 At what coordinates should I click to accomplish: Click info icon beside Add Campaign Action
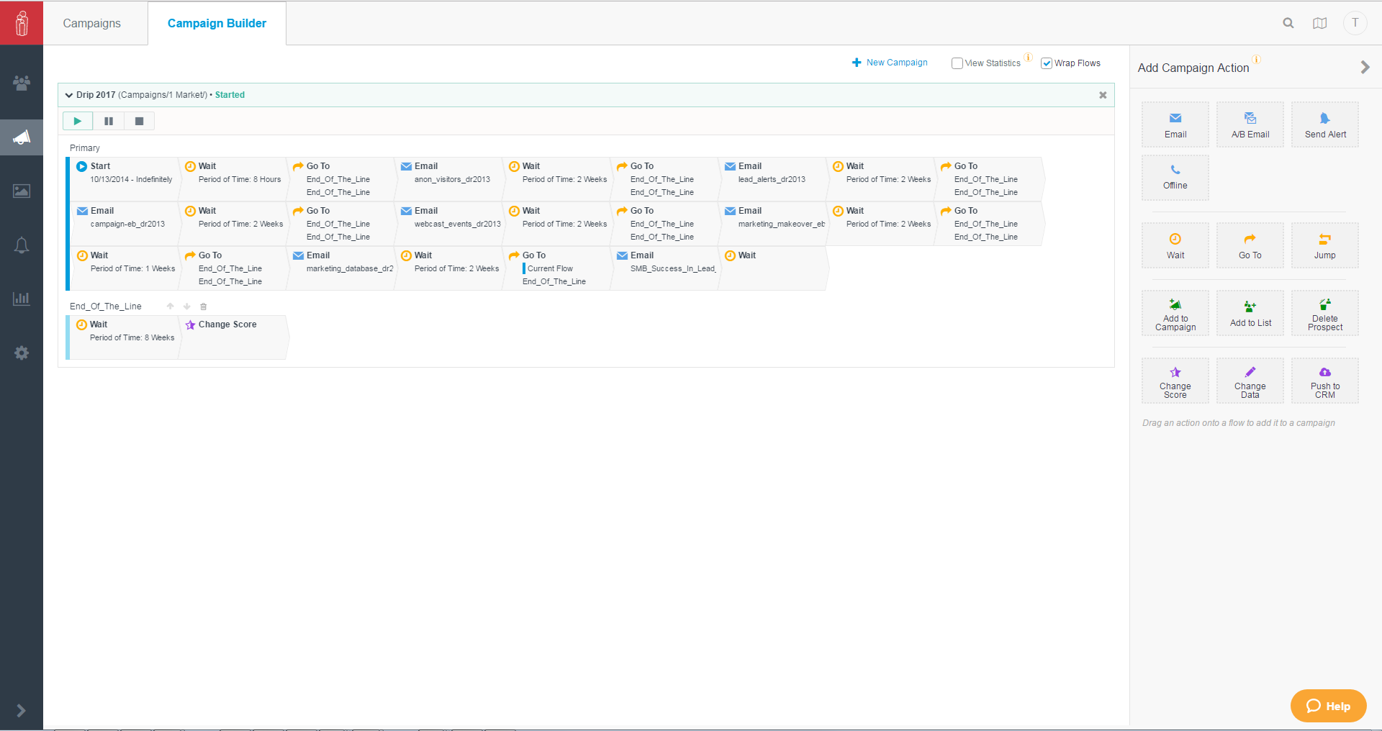1256,60
